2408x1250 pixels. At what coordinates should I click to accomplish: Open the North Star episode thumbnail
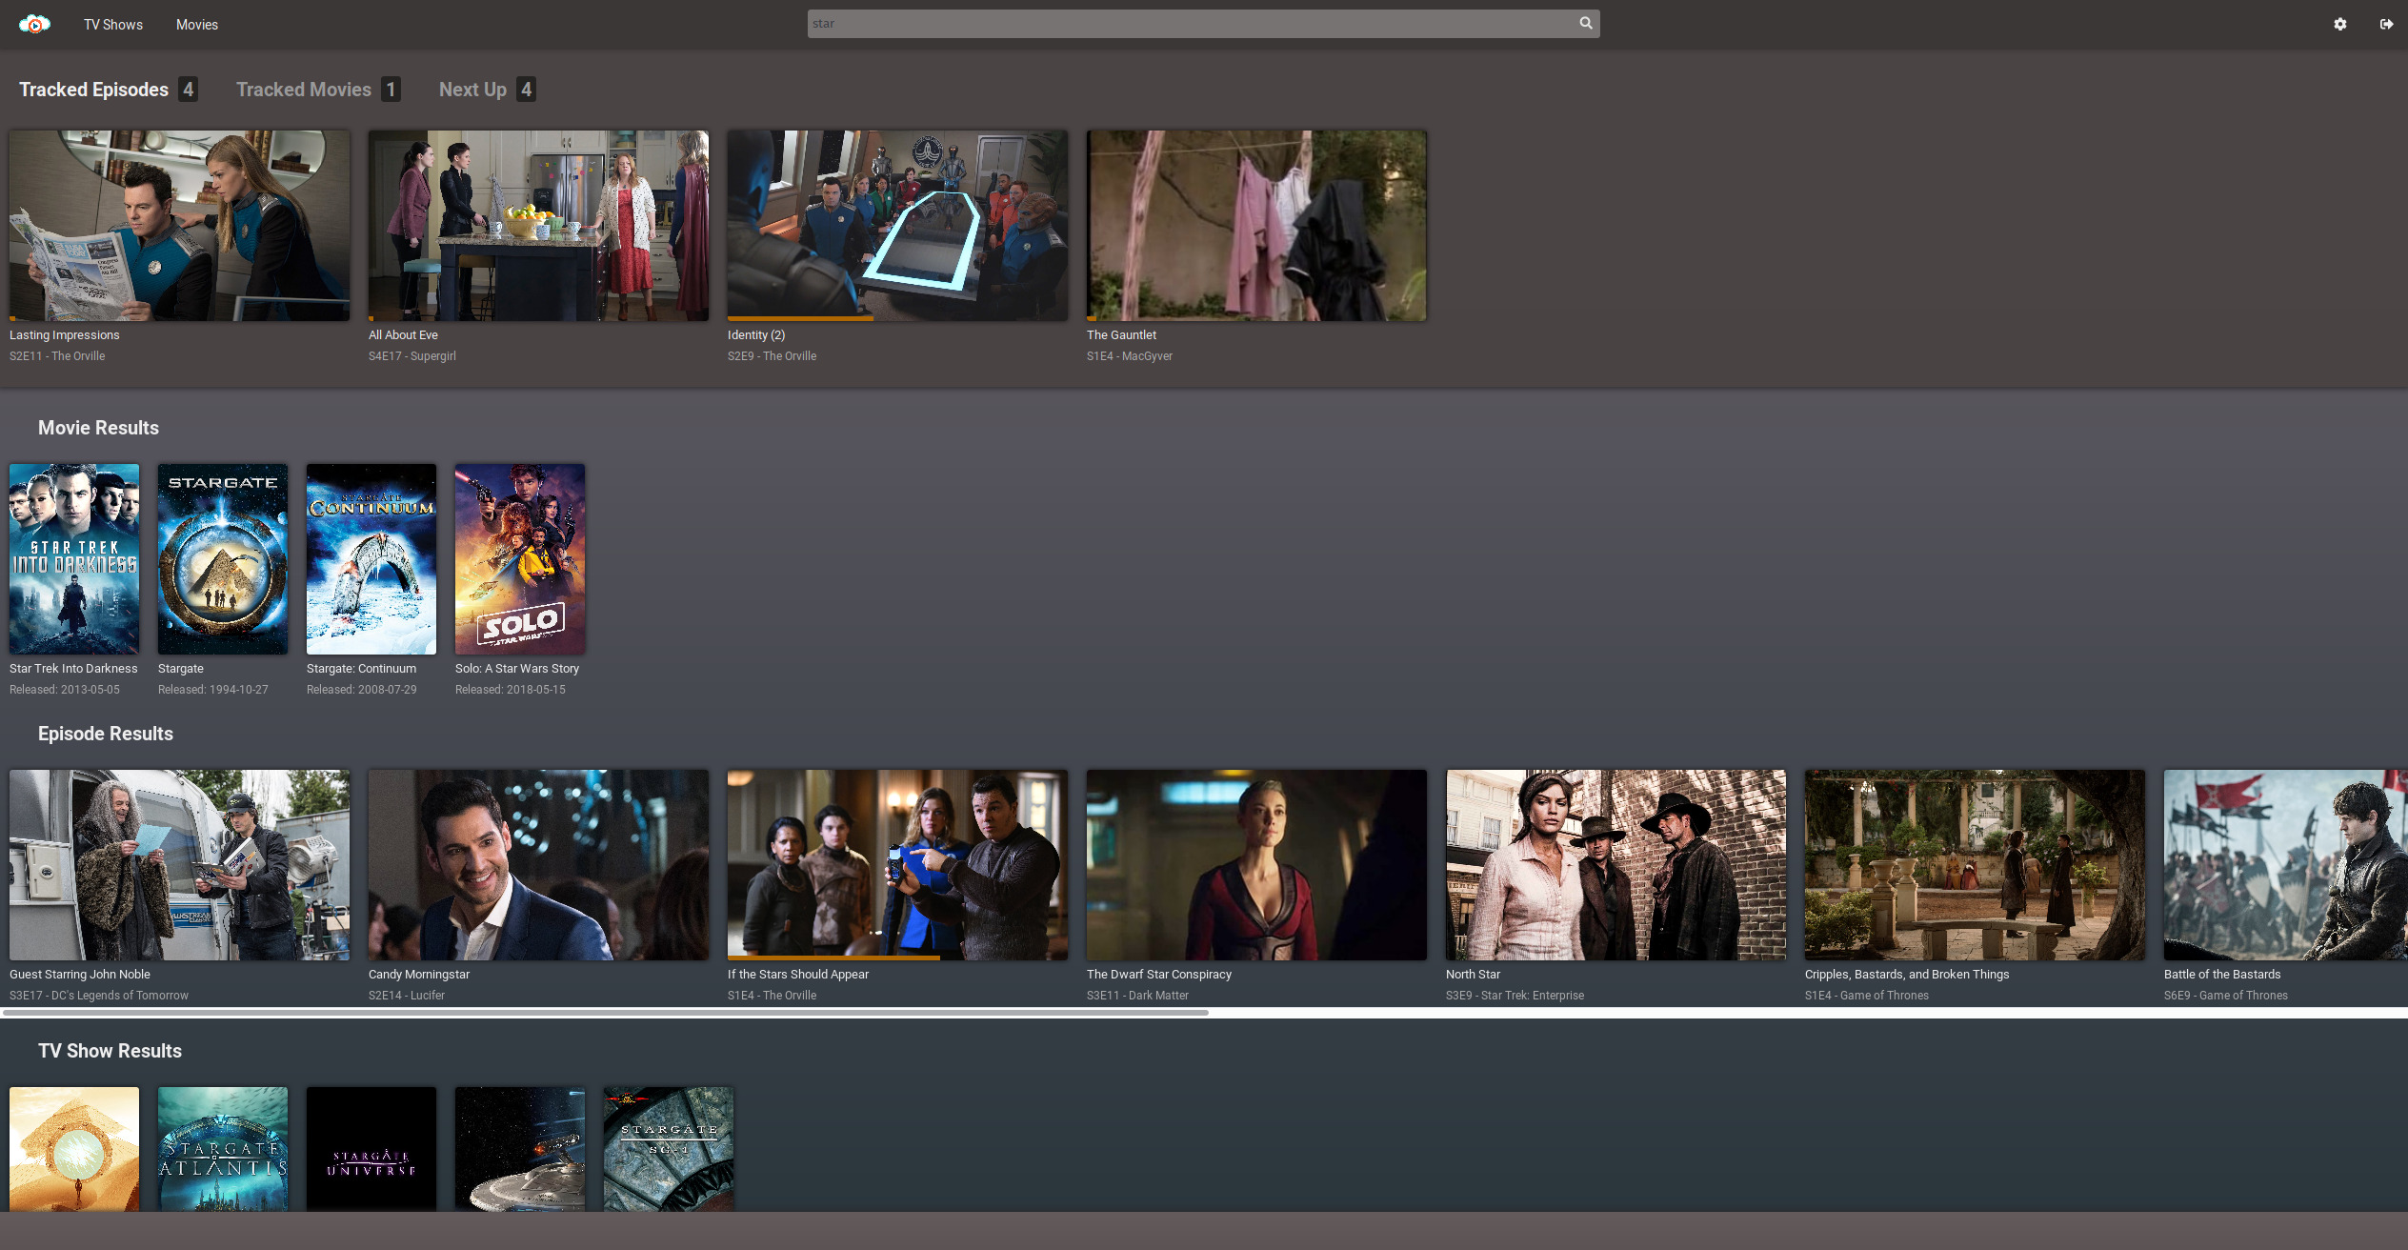point(1615,864)
